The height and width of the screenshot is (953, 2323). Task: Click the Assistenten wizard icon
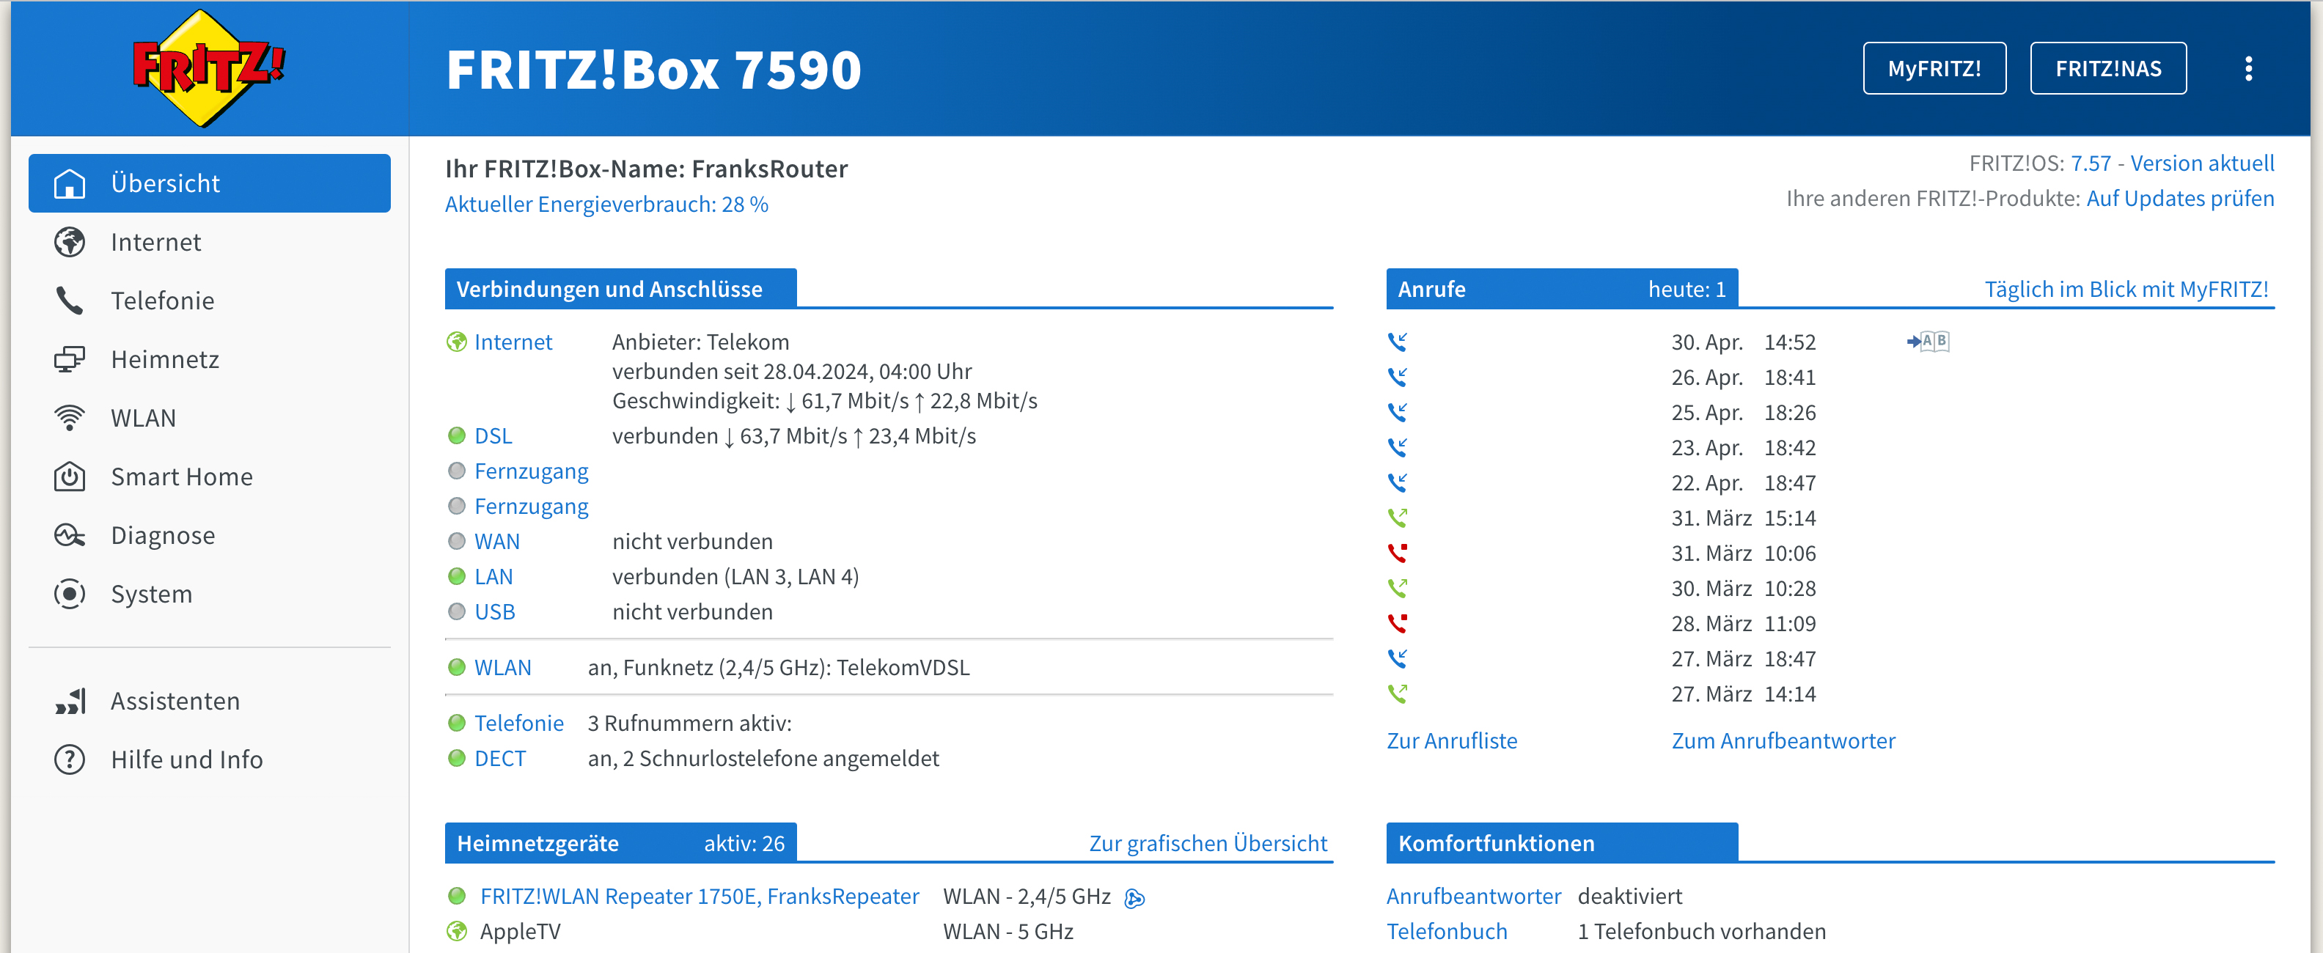click(x=70, y=701)
